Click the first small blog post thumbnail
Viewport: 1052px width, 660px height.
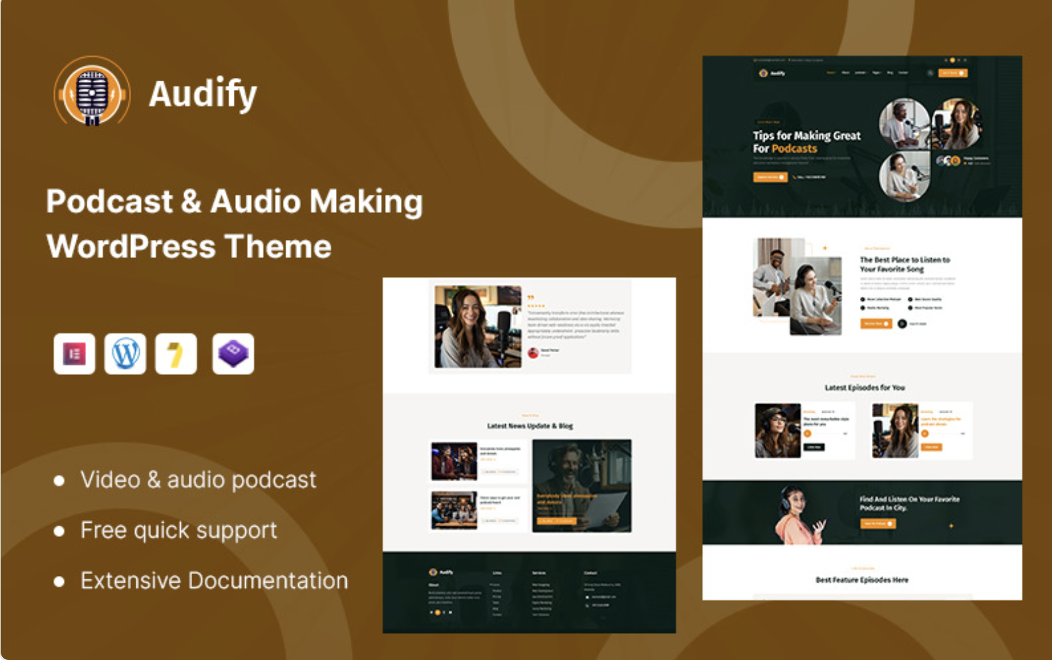454,462
